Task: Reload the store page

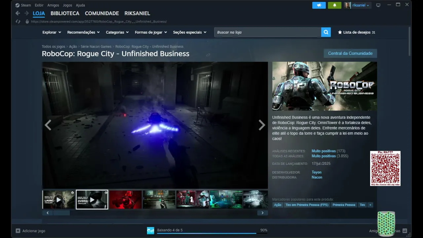Action: 18,21
